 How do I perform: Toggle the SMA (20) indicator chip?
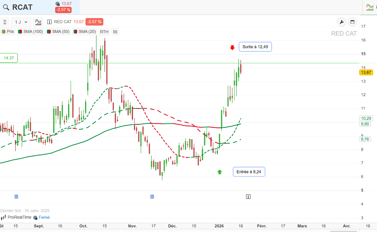85,31
